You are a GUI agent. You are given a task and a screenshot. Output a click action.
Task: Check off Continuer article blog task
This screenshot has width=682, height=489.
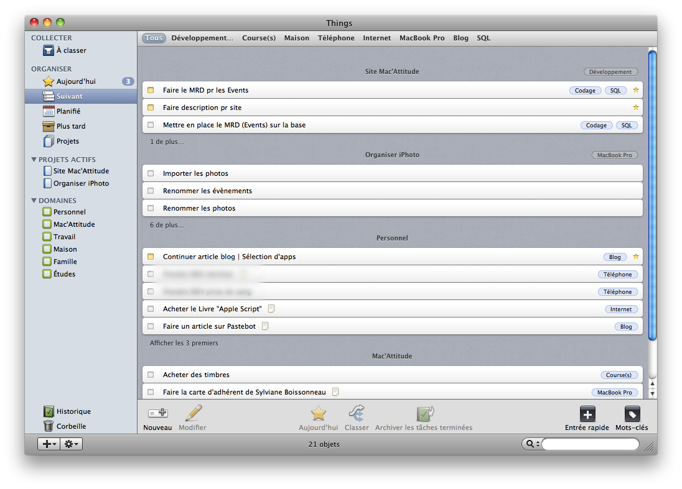click(x=151, y=257)
